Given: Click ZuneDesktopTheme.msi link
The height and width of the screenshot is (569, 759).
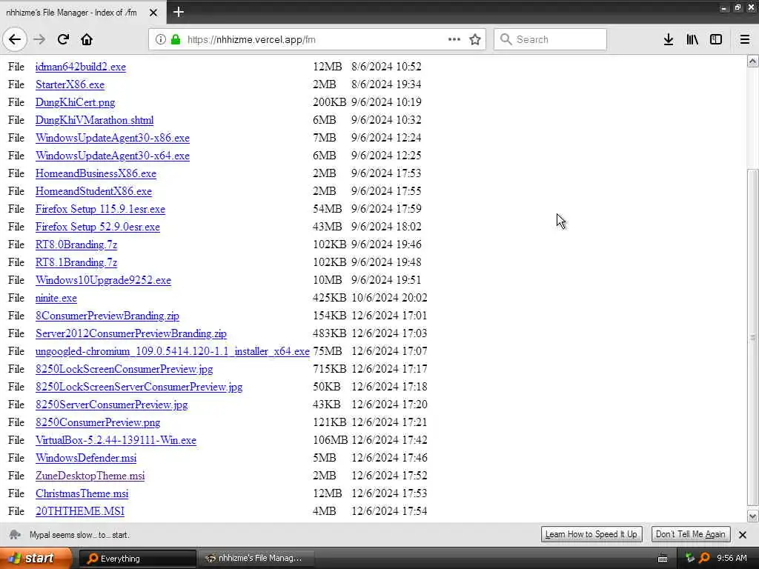Looking at the screenshot, I should tap(90, 476).
